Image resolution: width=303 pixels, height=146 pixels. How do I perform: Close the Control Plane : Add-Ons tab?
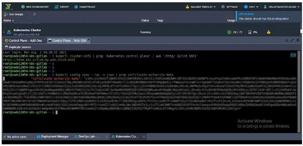point(44,39)
